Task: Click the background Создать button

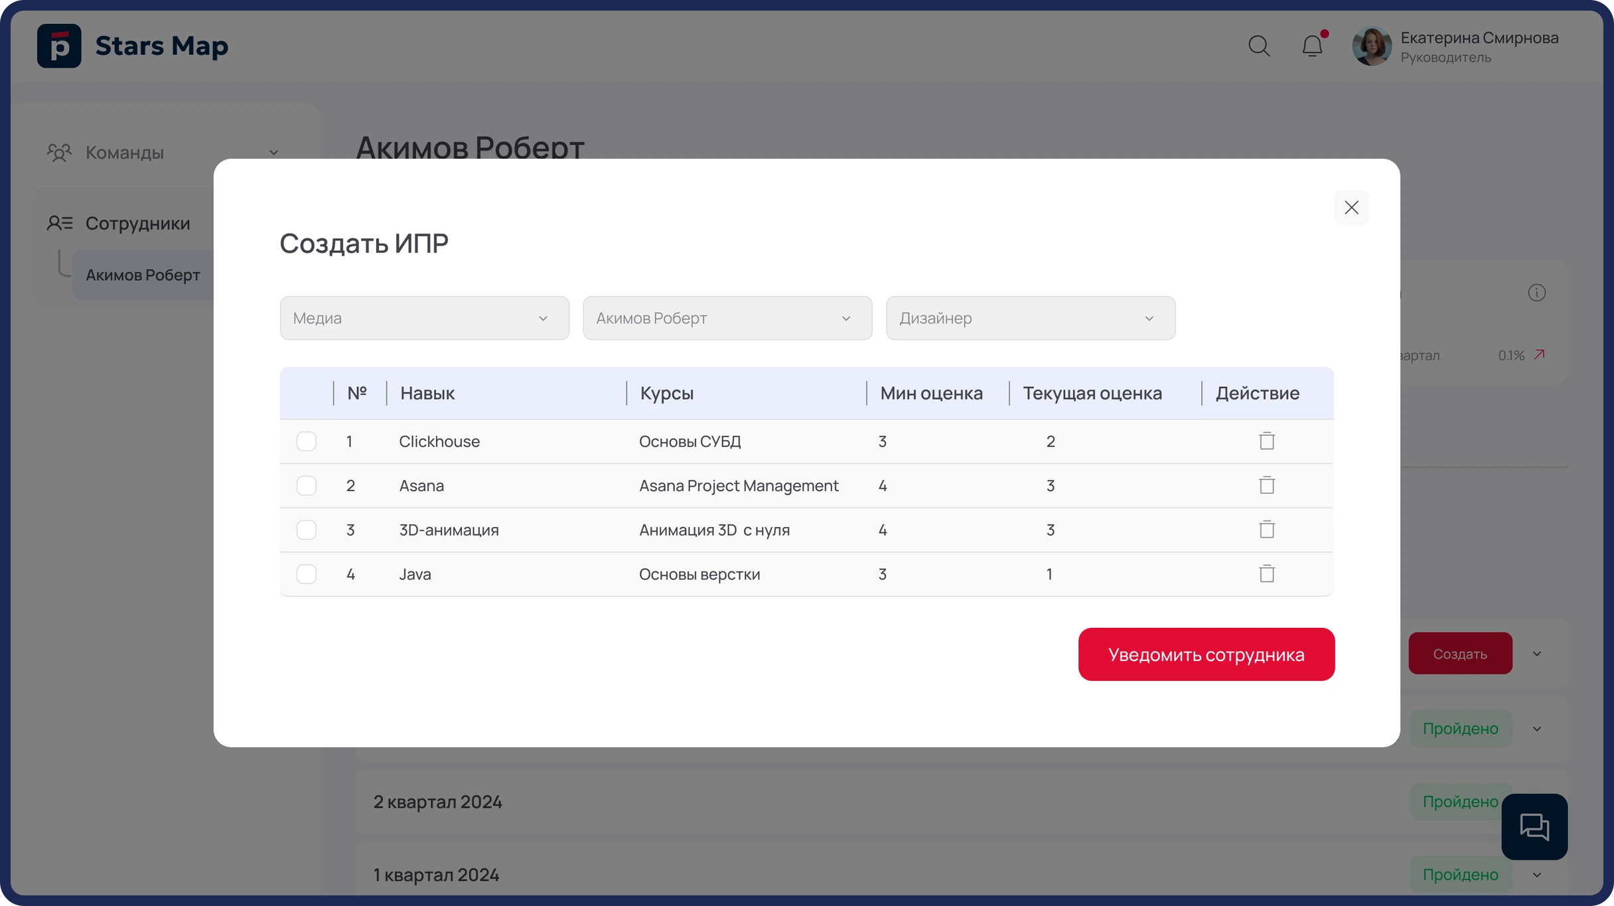Action: (x=1460, y=654)
